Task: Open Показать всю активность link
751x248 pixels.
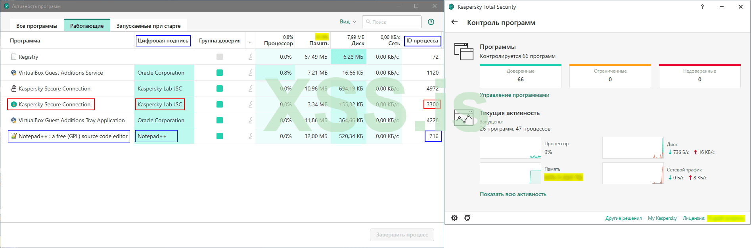Action: [513, 194]
